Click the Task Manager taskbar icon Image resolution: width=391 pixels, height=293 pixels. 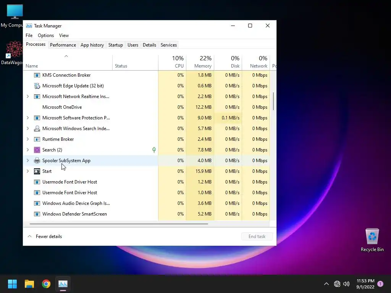point(63,284)
